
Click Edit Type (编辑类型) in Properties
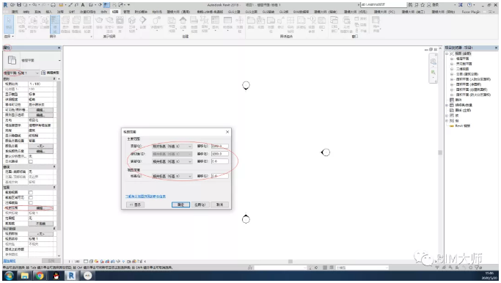pyautogui.click(x=51, y=73)
